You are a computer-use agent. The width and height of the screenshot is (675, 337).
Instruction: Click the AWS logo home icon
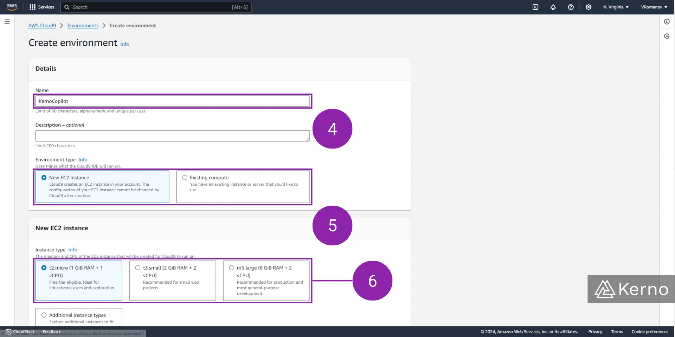pyautogui.click(x=12, y=7)
